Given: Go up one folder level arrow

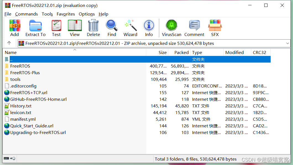Looking at the screenshot, I should click(x=9, y=43).
